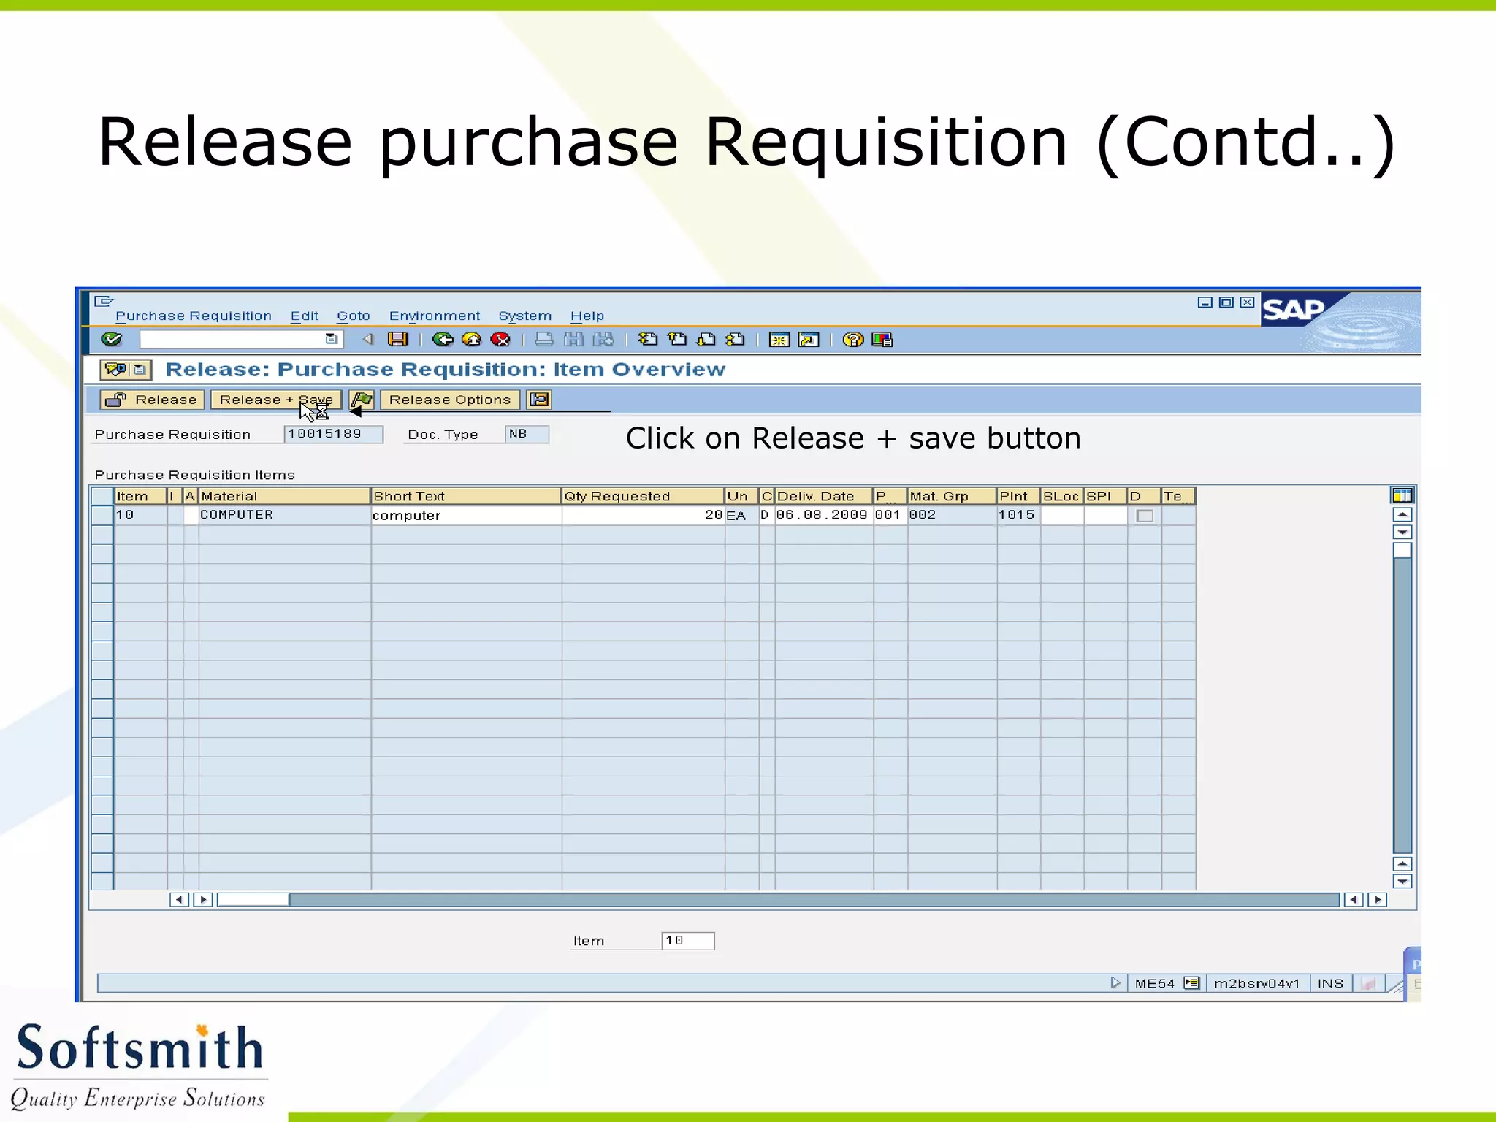Click the m2bsrv04v1 server status entry
The width and height of the screenshot is (1496, 1122).
[1256, 983]
